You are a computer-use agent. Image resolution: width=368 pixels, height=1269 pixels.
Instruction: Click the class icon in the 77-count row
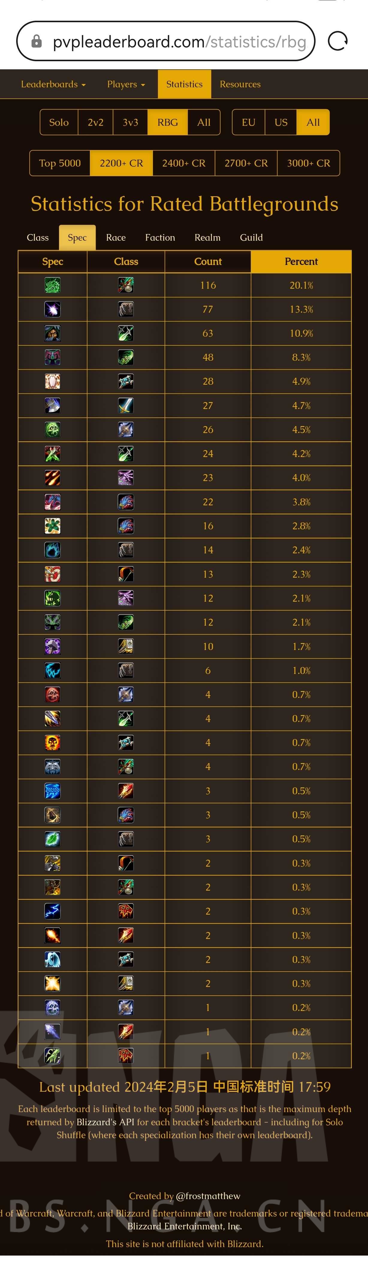pos(126,309)
